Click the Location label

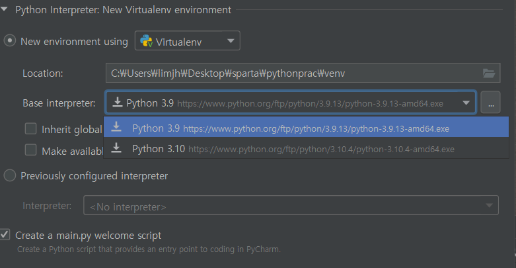coord(42,73)
